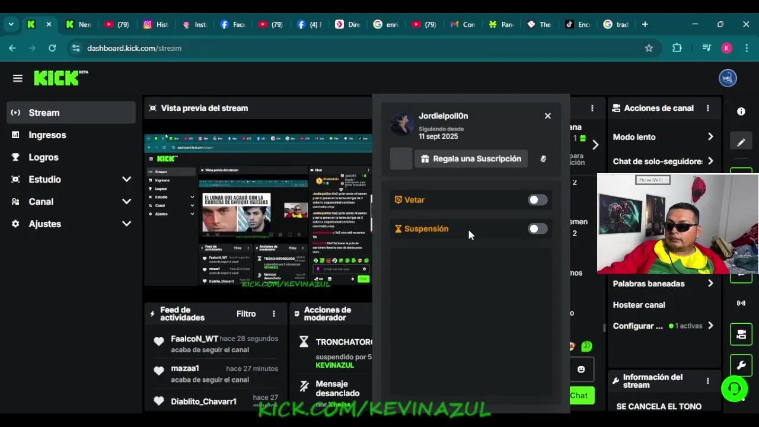Screen dimensions: 759x427
Task: Click the heart icon next to FaalcoN_WT
Action: [158, 341]
